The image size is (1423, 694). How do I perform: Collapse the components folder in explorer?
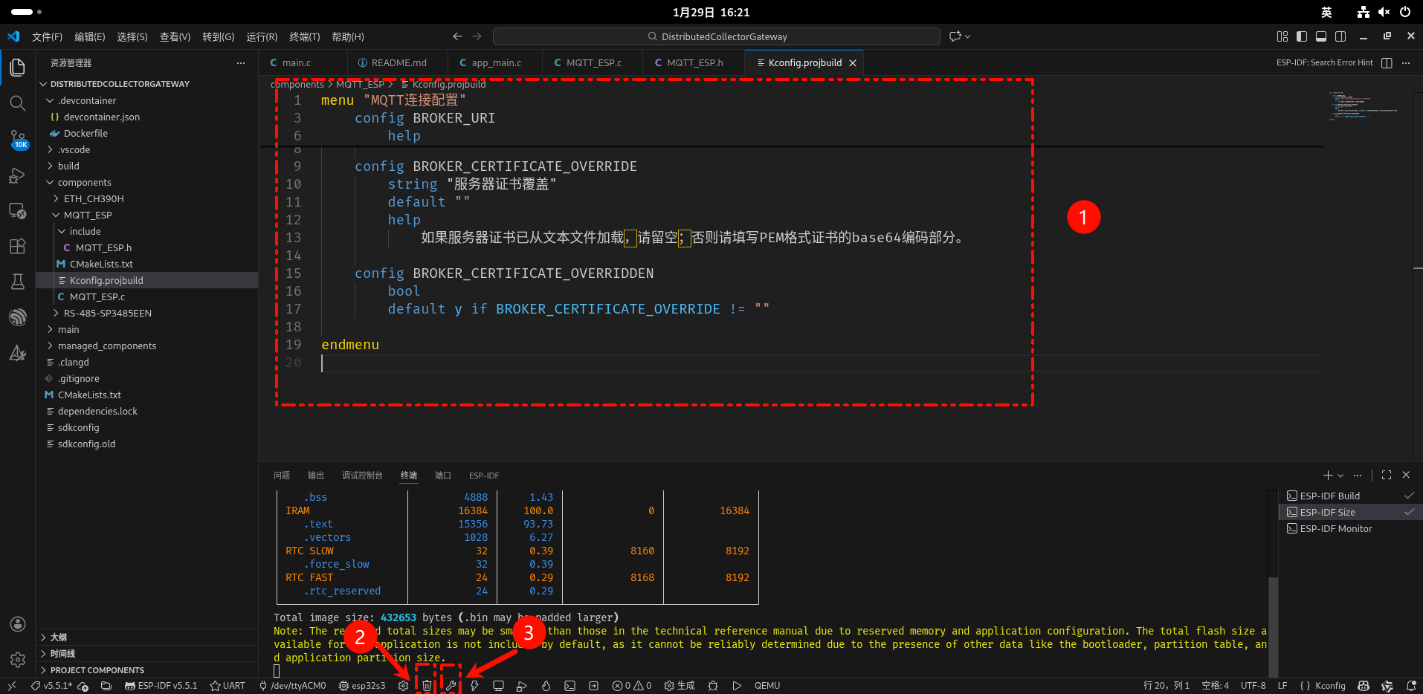(x=83, y=182)
